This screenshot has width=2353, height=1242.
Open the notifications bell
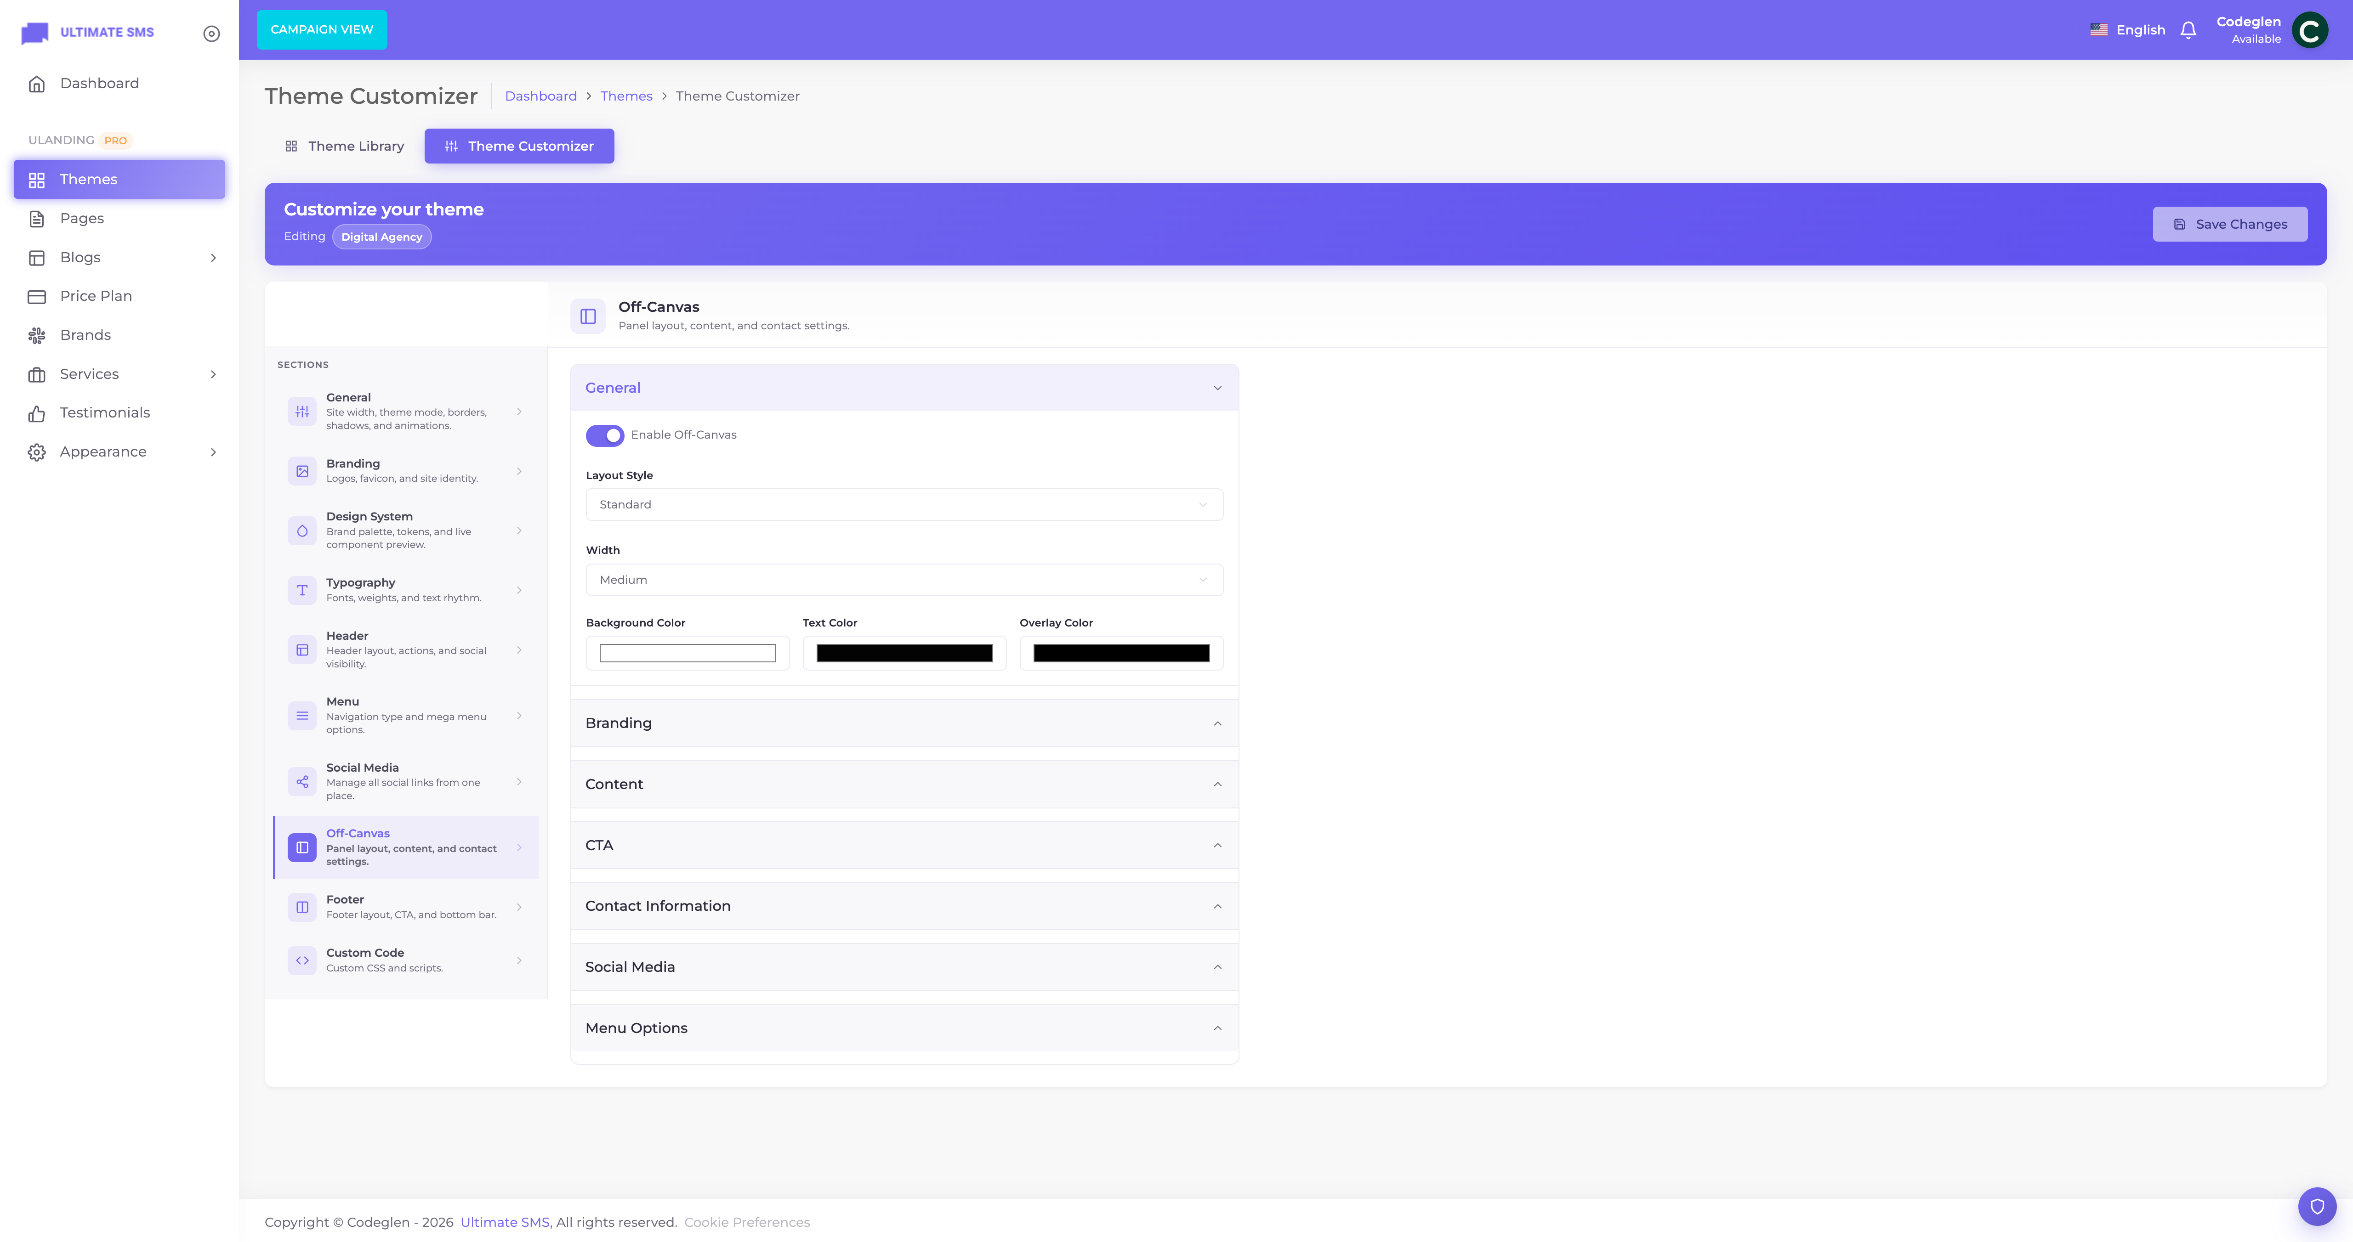point(2188,30)
